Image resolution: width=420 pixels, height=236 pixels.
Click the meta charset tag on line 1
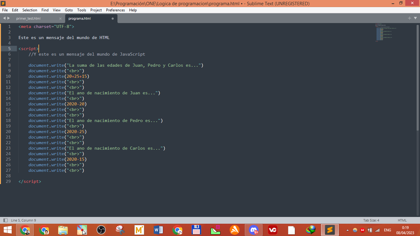pyautogui.click(x=46, y=26)
